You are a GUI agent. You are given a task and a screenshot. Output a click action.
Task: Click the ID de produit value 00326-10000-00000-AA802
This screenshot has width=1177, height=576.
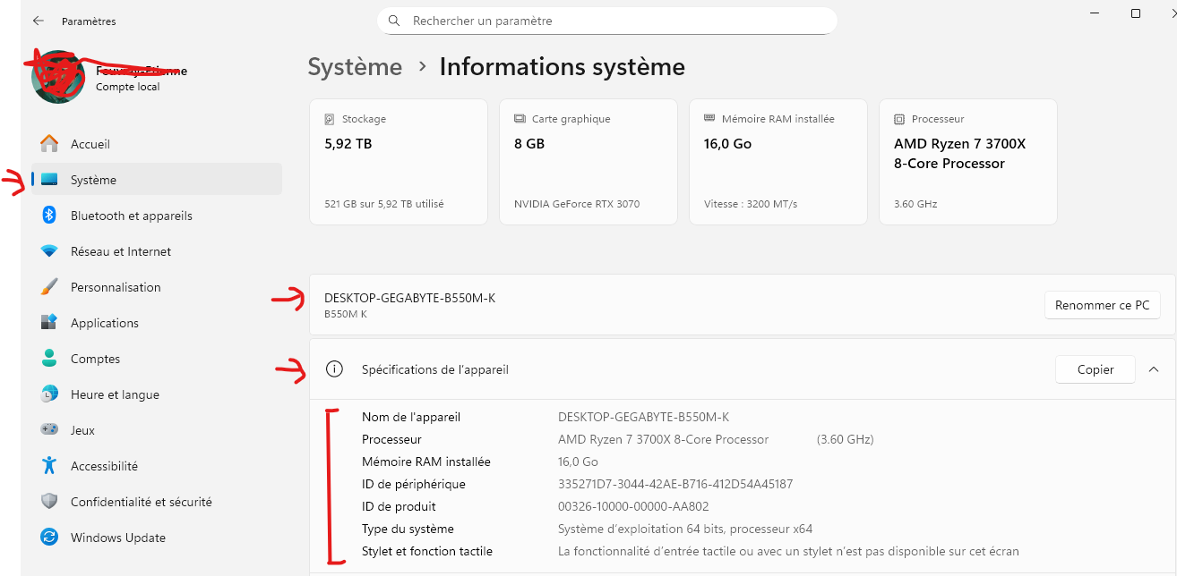point(634,506)
